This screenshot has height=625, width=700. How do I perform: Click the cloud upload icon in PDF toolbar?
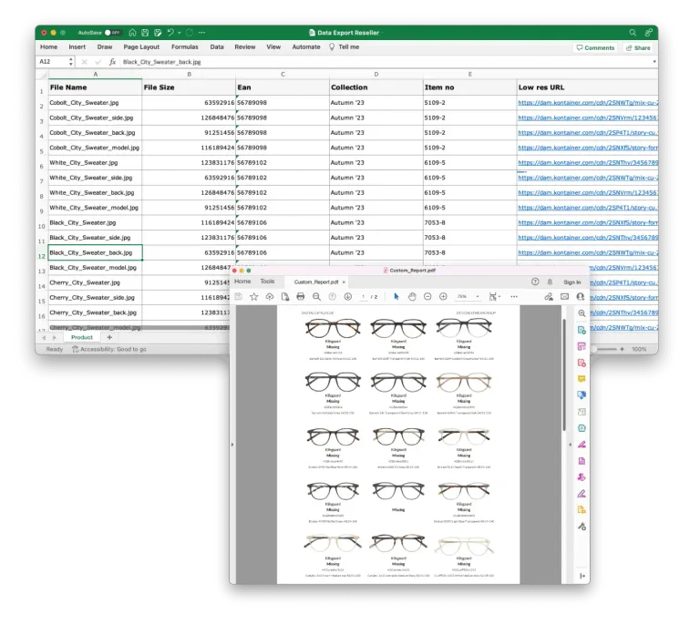[269, 297]
